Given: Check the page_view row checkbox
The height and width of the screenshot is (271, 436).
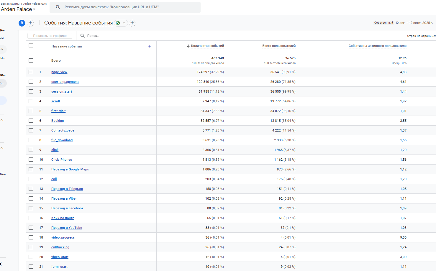Looking at the screenshot, I should tap(31, 72).
